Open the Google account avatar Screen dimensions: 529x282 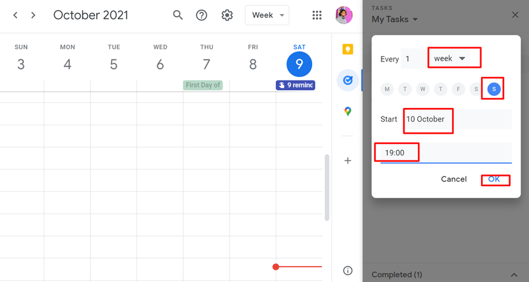(x=344, y=15)
